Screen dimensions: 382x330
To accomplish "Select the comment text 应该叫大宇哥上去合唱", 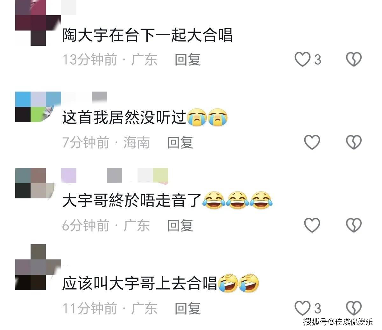I will (139, 283).
